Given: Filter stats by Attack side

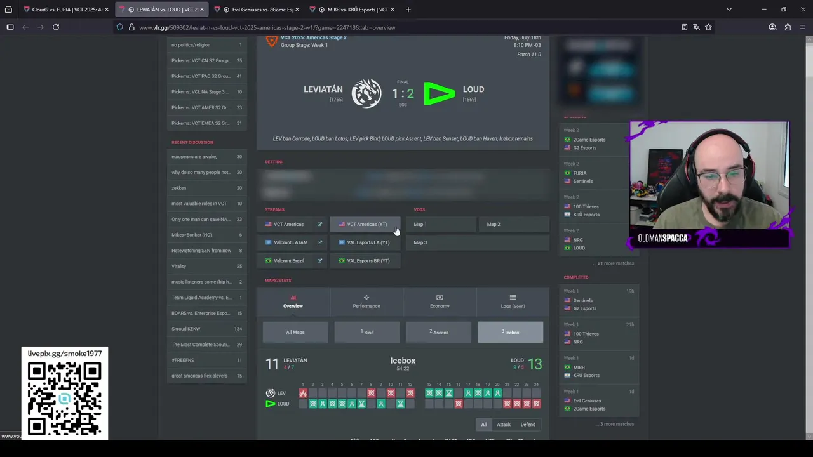Looking at the screenshot, I should [x=504, y=425].
